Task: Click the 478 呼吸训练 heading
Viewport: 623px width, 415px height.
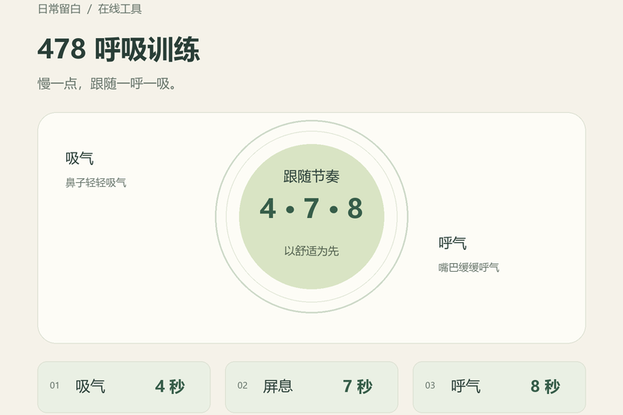Action: point(118,49)
